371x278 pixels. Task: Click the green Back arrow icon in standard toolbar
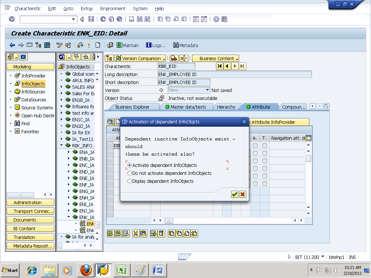pyautogui.click(x=103, y=19)
